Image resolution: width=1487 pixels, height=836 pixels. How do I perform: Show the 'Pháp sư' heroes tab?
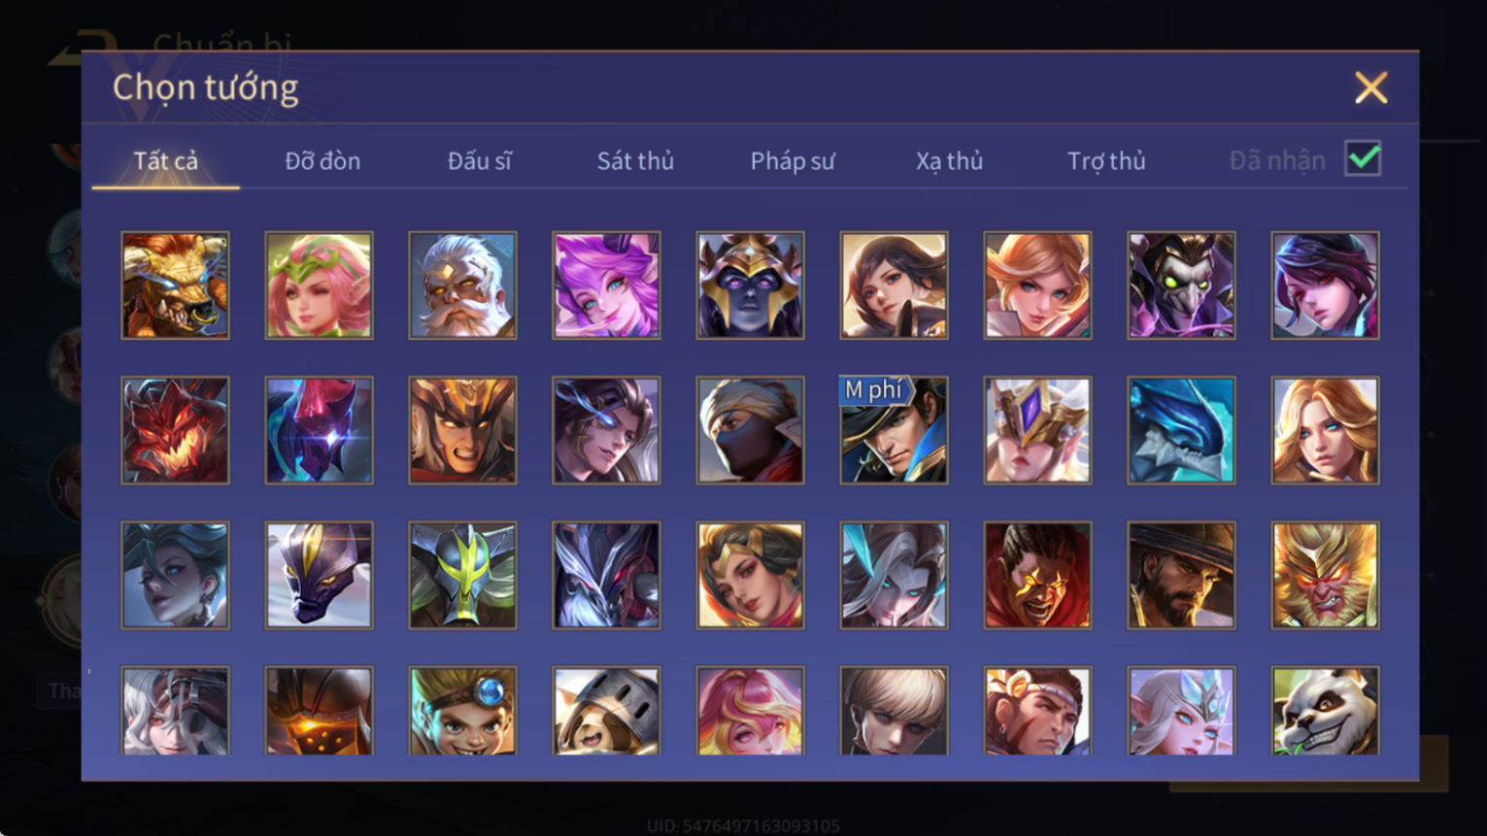(x=792, y=161)
